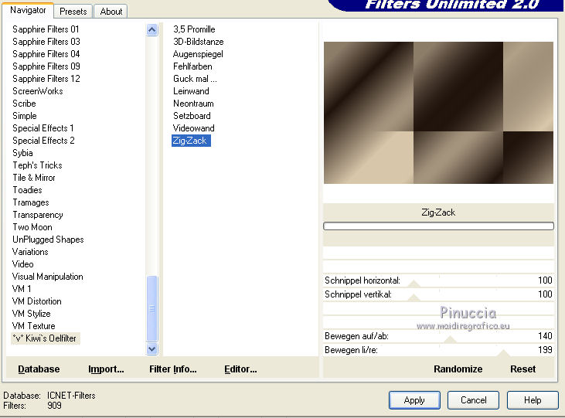The height and width of the screenshot is (418, 565).
Task: Choose the 3D-Bildstanze filter
Action: point(198,42)
